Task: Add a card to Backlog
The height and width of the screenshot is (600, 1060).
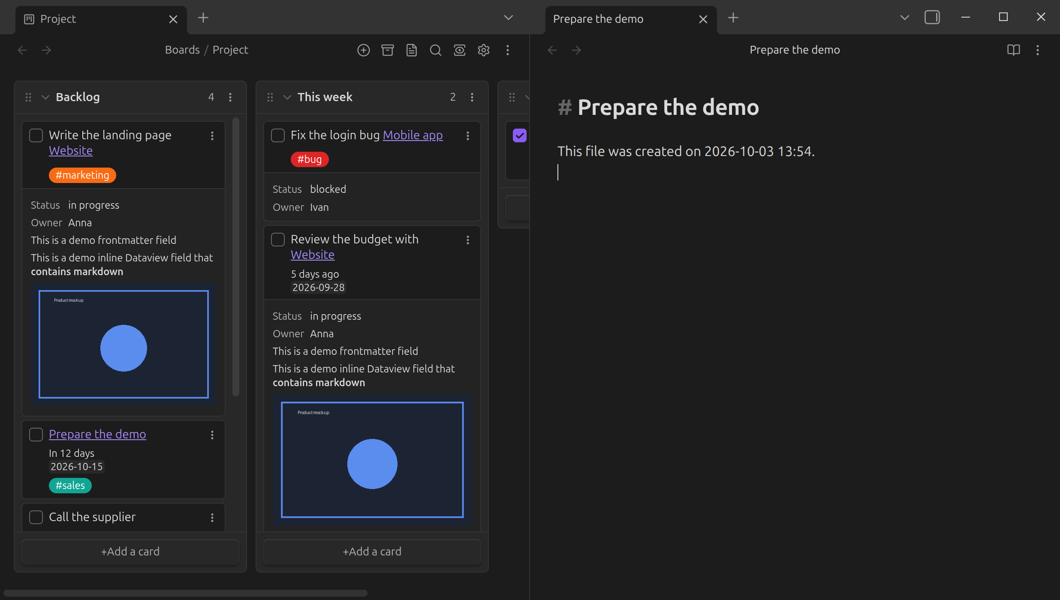Action: click(x=130, y=552)
